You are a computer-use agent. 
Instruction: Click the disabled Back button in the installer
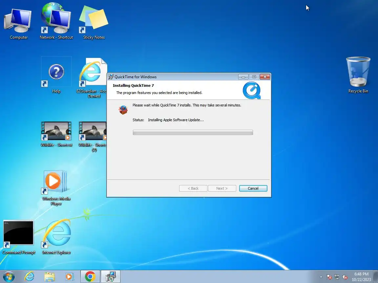click(193, 188)
